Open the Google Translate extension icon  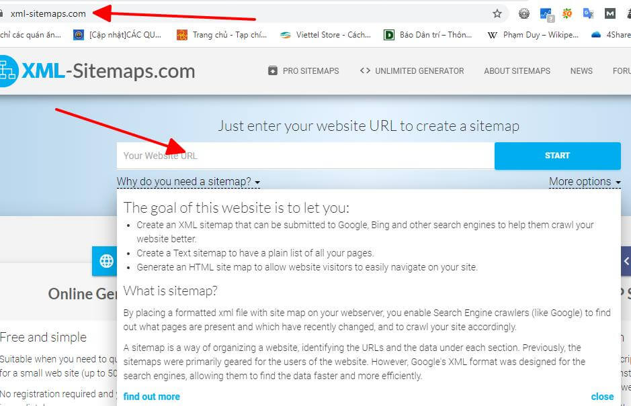[589, 13]
